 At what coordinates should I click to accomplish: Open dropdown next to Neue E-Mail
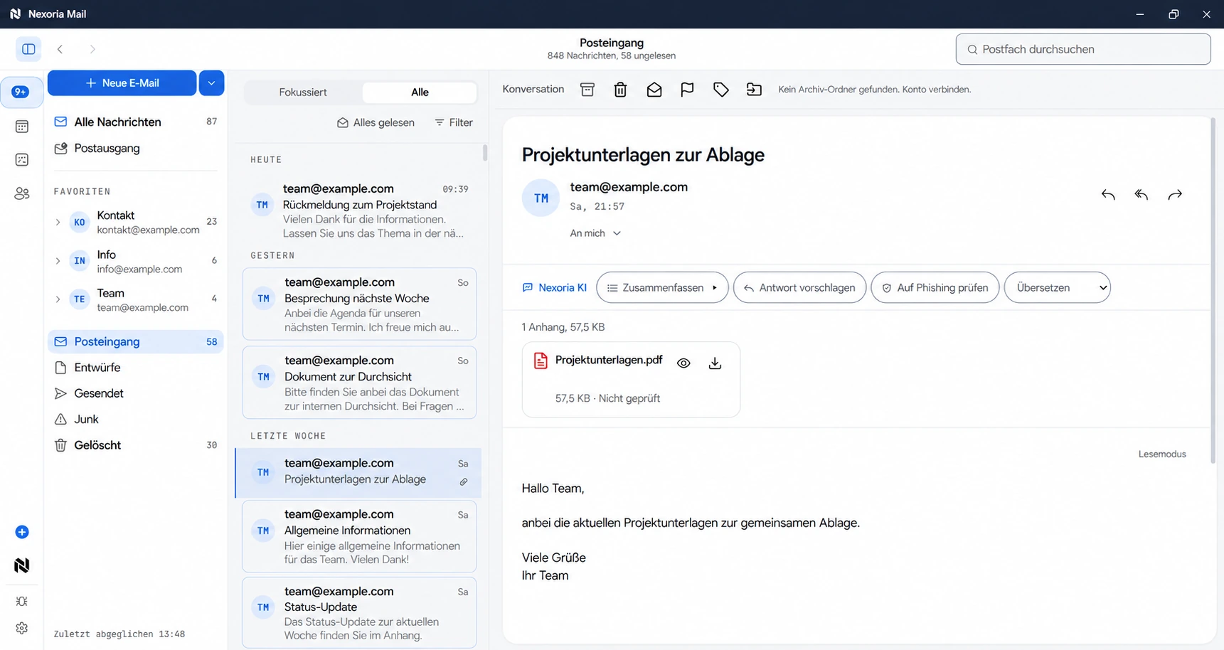pos(211,83)
